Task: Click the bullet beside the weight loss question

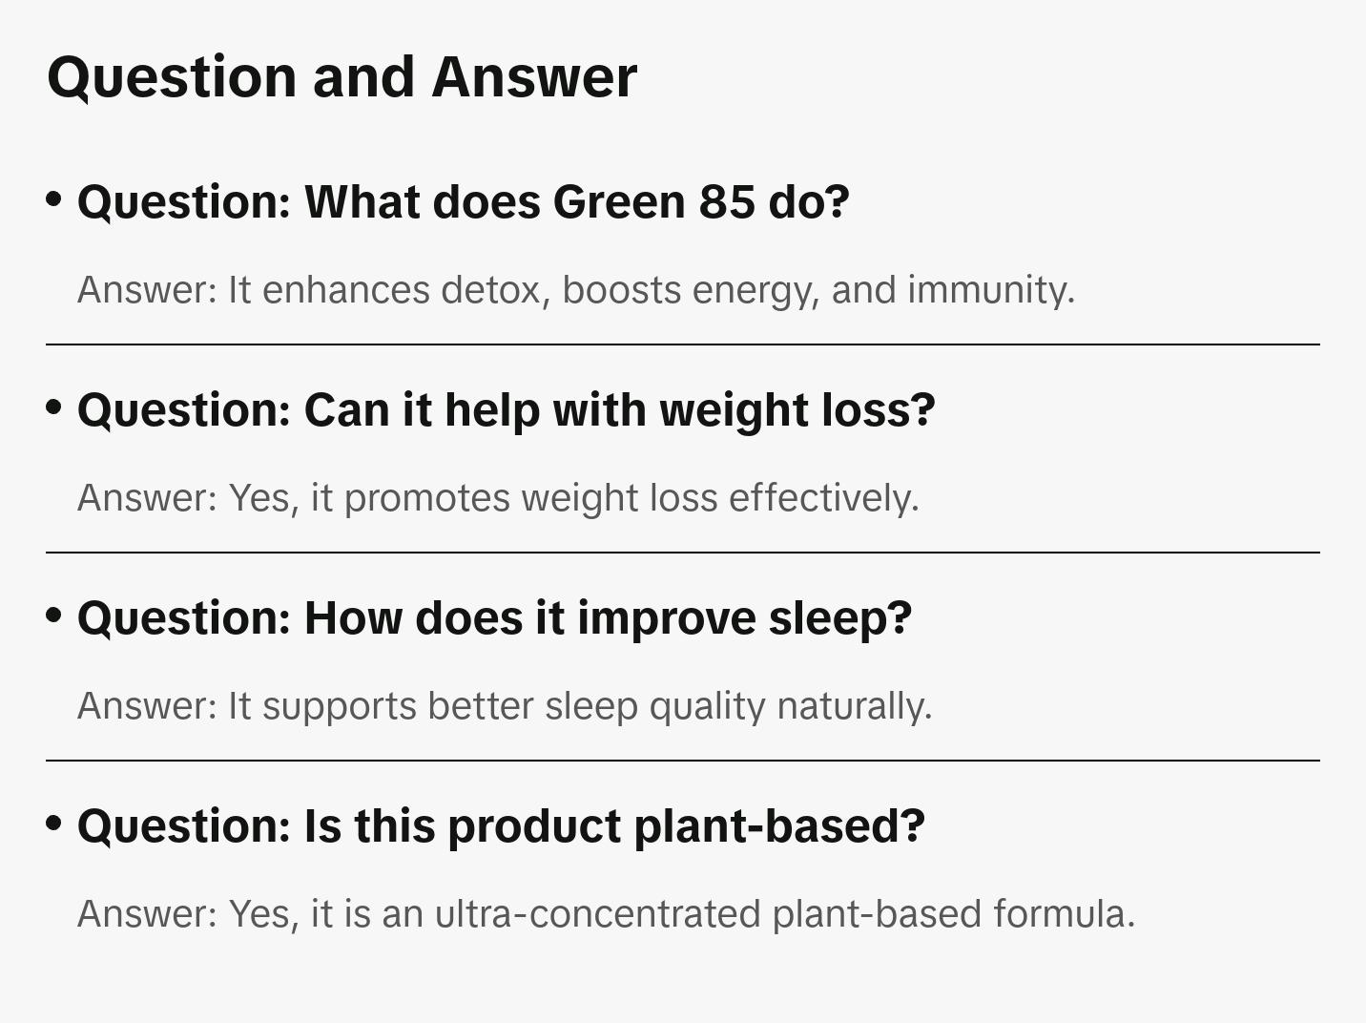Action: 54,407
